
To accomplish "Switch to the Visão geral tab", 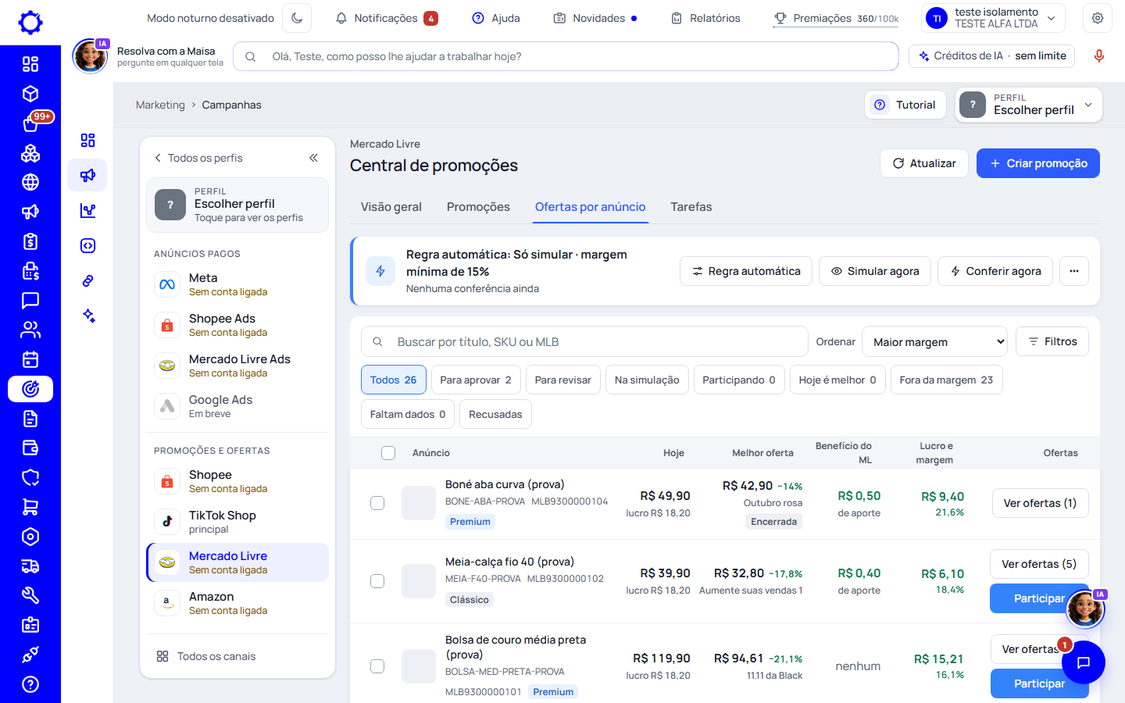I will pos(391,207).
